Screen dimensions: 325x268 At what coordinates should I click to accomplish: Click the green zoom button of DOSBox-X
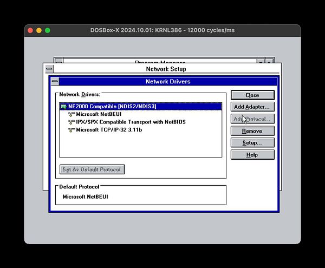pos(48,30)
